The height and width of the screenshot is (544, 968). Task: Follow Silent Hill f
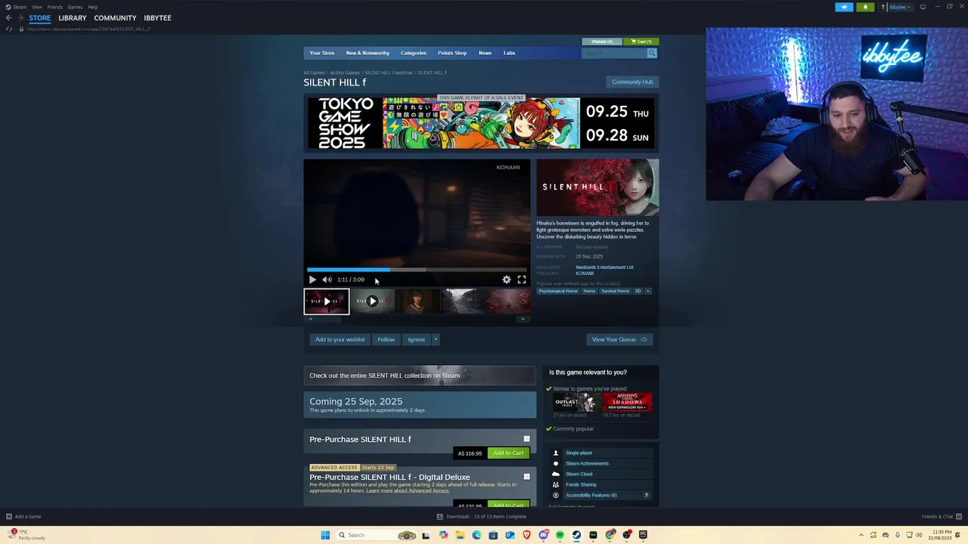386,339
